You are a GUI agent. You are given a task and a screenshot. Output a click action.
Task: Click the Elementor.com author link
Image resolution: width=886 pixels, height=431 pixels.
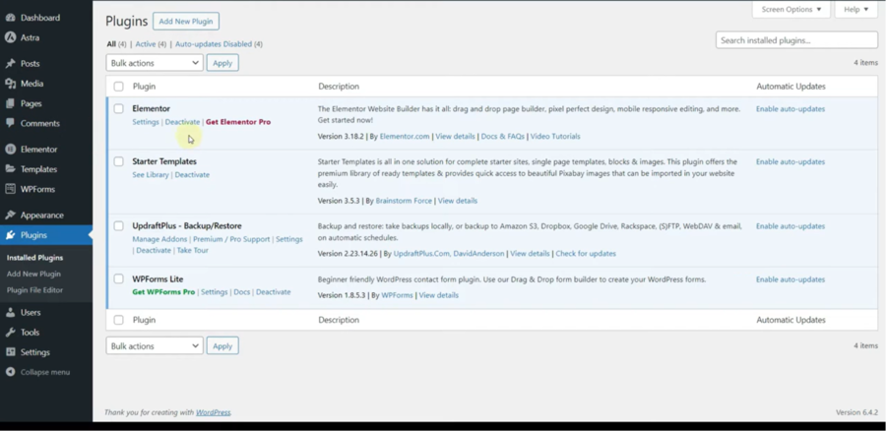(405, 136)
